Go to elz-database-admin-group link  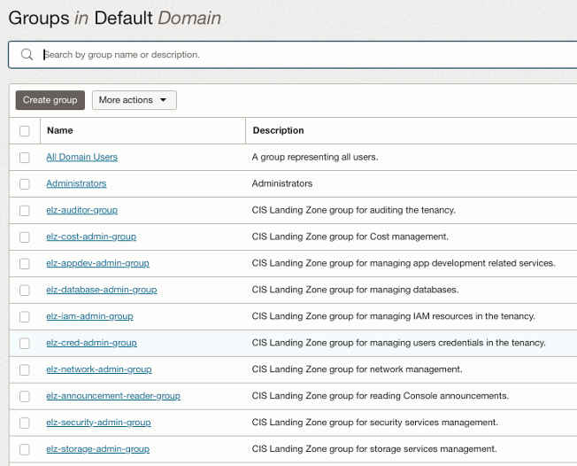pyautogui.click(x=101, y=290)
